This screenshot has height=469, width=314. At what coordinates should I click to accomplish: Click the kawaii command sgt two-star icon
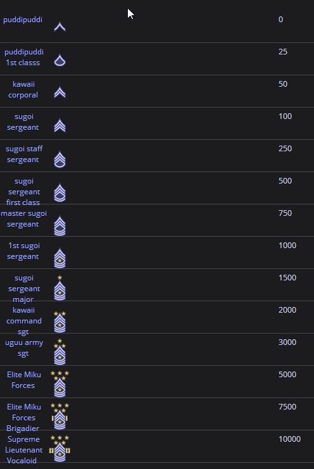click(x=60, y=322)
